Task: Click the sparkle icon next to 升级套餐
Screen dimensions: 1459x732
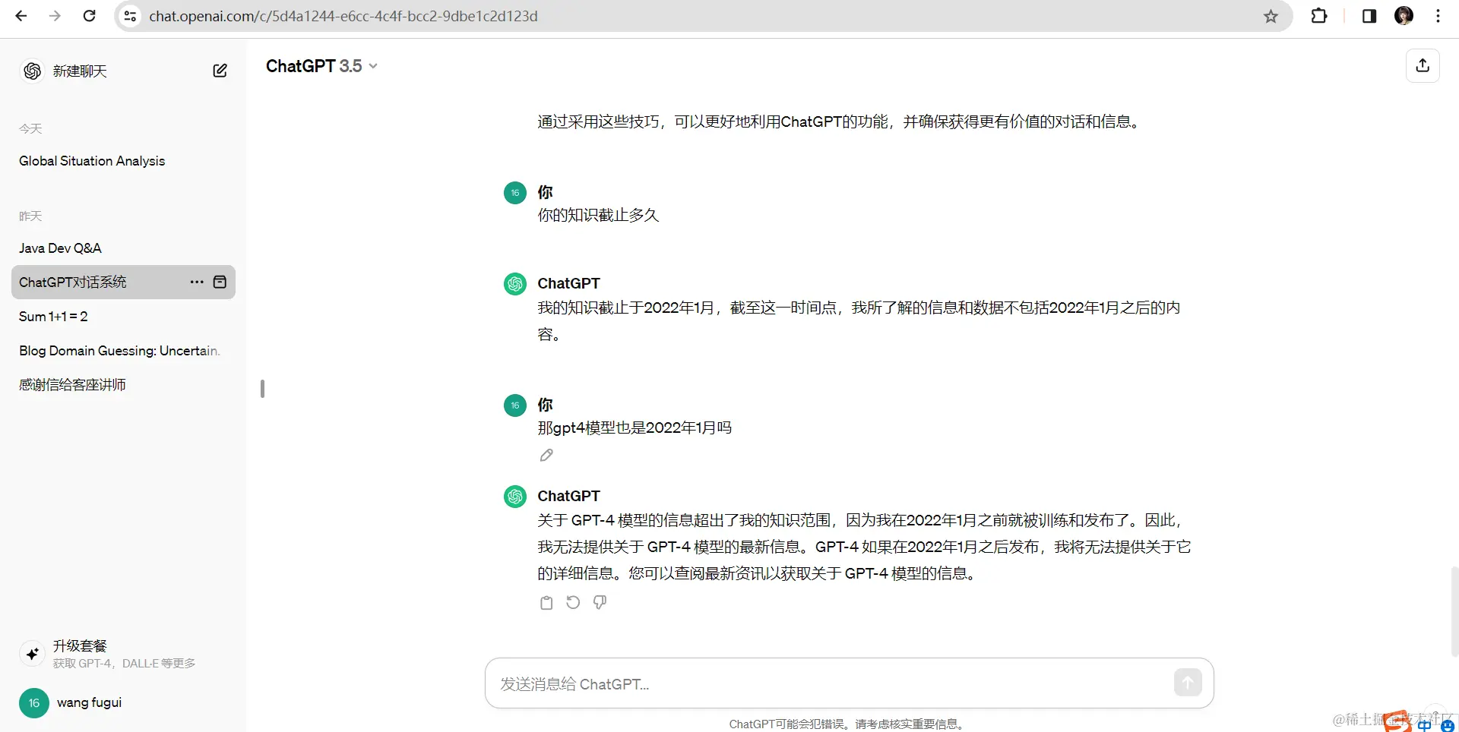Action: 32,653
